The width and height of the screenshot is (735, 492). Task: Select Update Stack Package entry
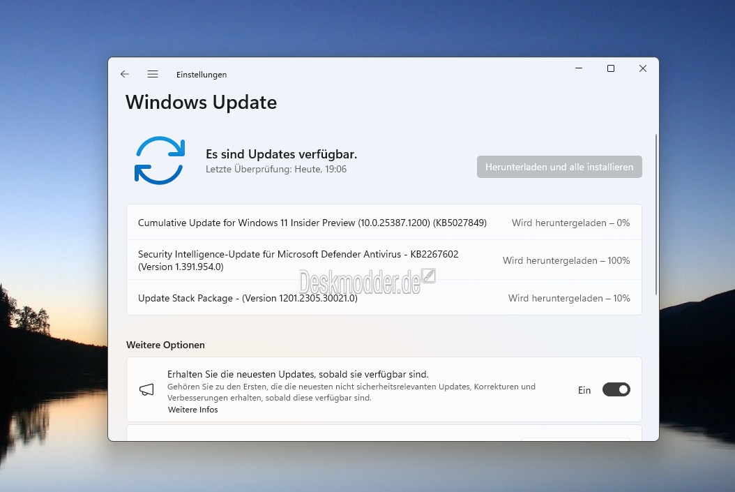[384, 298]
